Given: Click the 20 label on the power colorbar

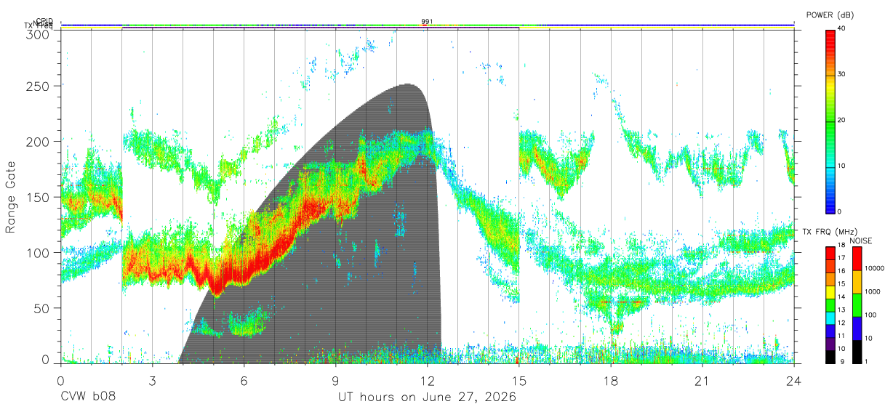Looking at the screenshot, I should point(842,120).
